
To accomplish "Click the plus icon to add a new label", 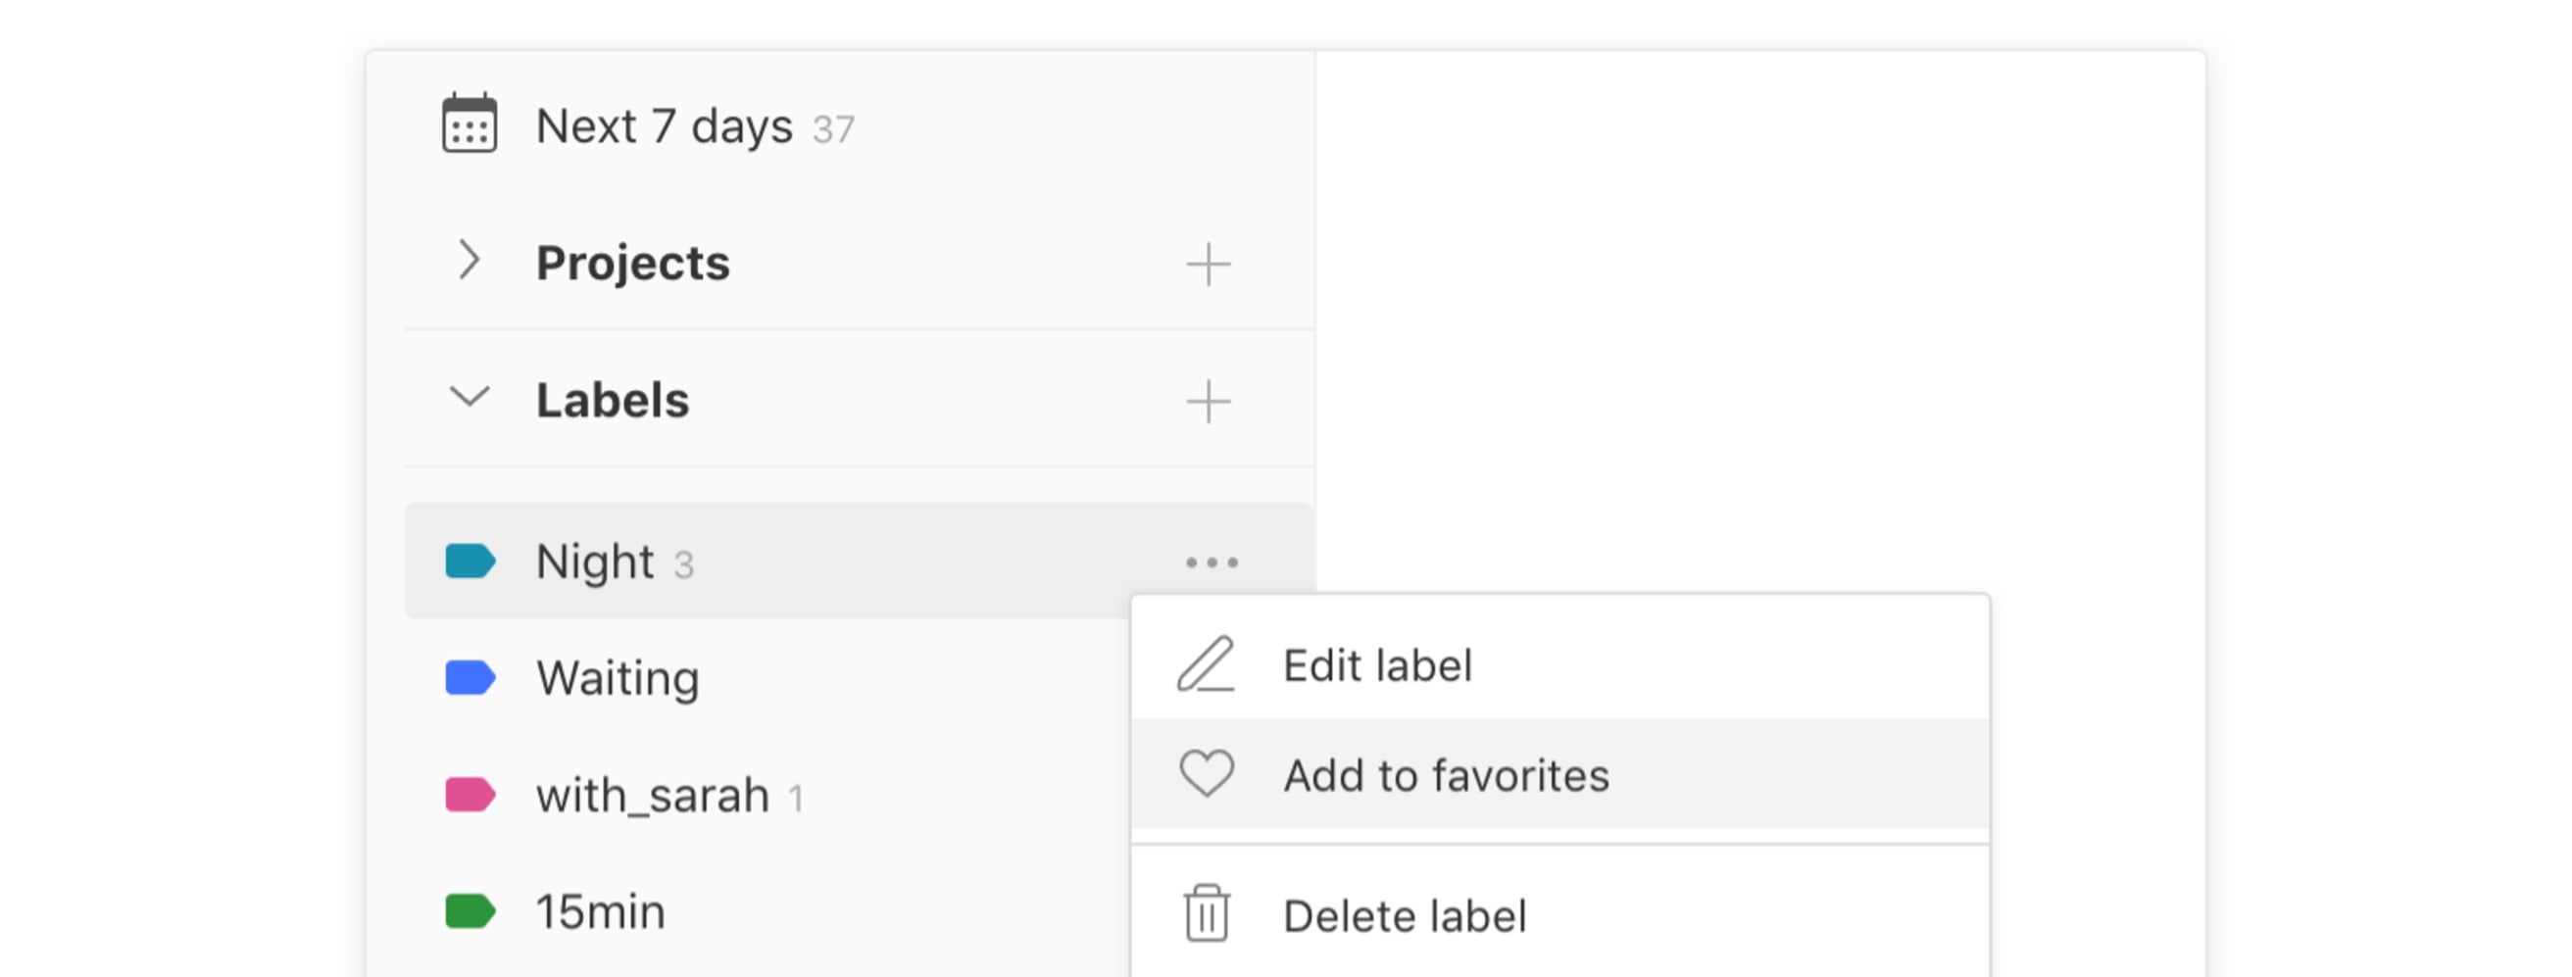I will (1208, 401).
